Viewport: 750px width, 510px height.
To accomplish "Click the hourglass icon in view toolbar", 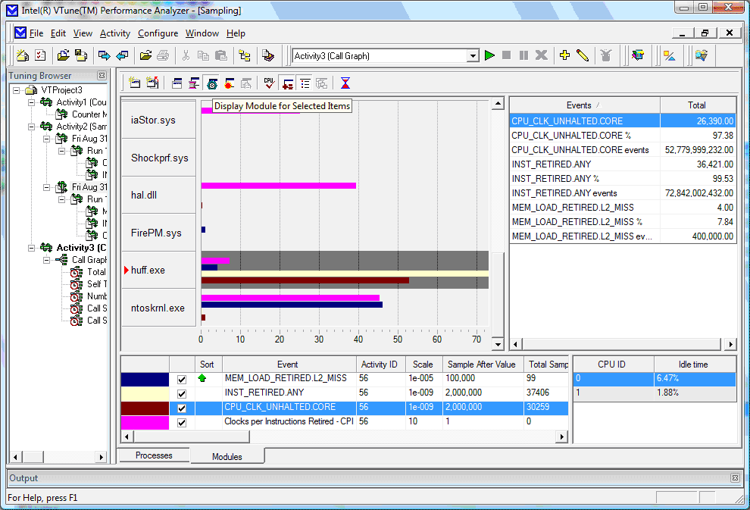I will [345, 83].
